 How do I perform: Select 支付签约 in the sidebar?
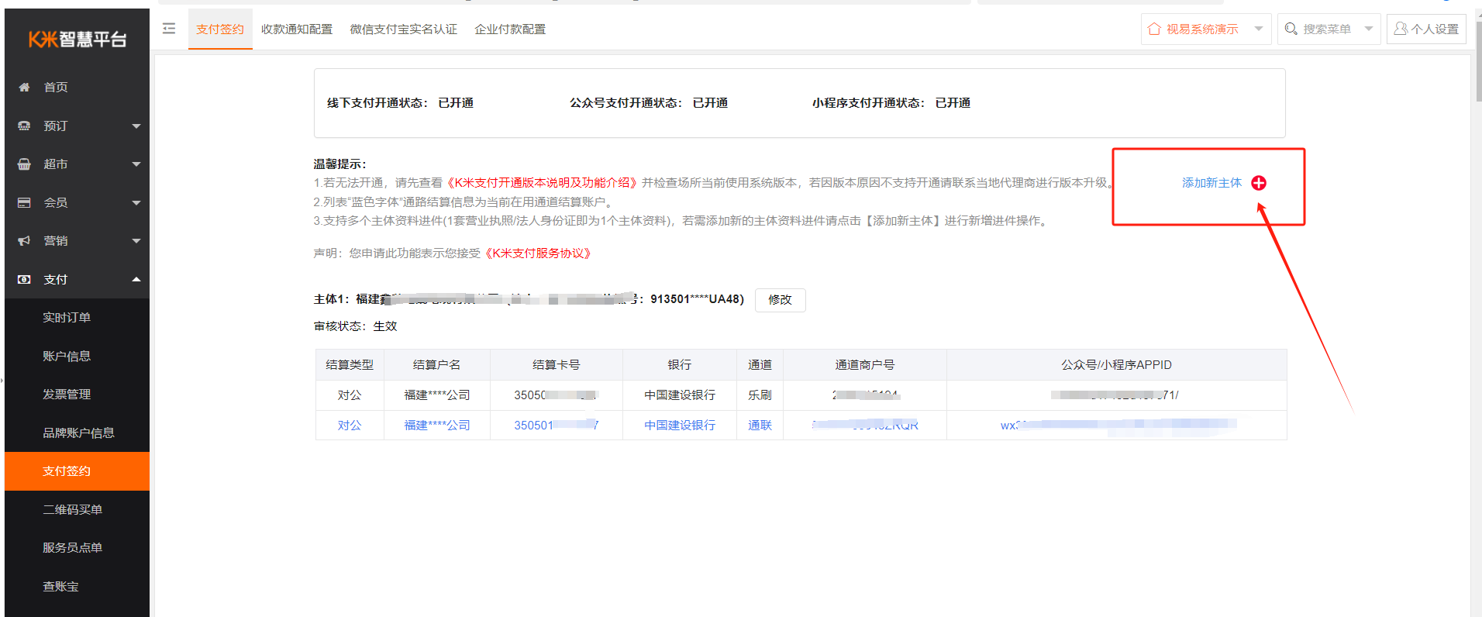click(x=77, y=471)
